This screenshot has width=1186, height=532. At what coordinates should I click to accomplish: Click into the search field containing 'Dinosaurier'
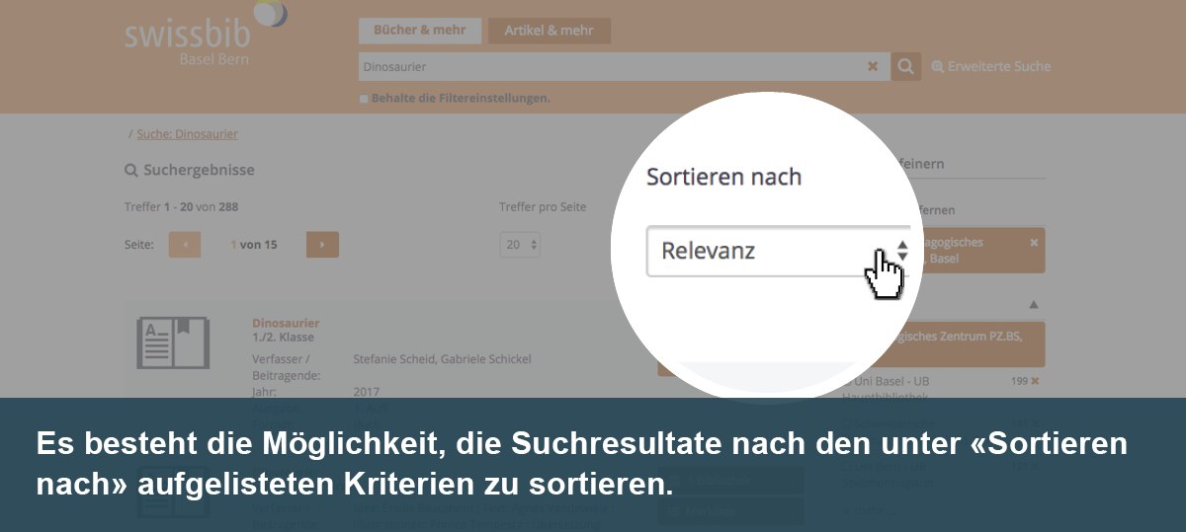613,67
